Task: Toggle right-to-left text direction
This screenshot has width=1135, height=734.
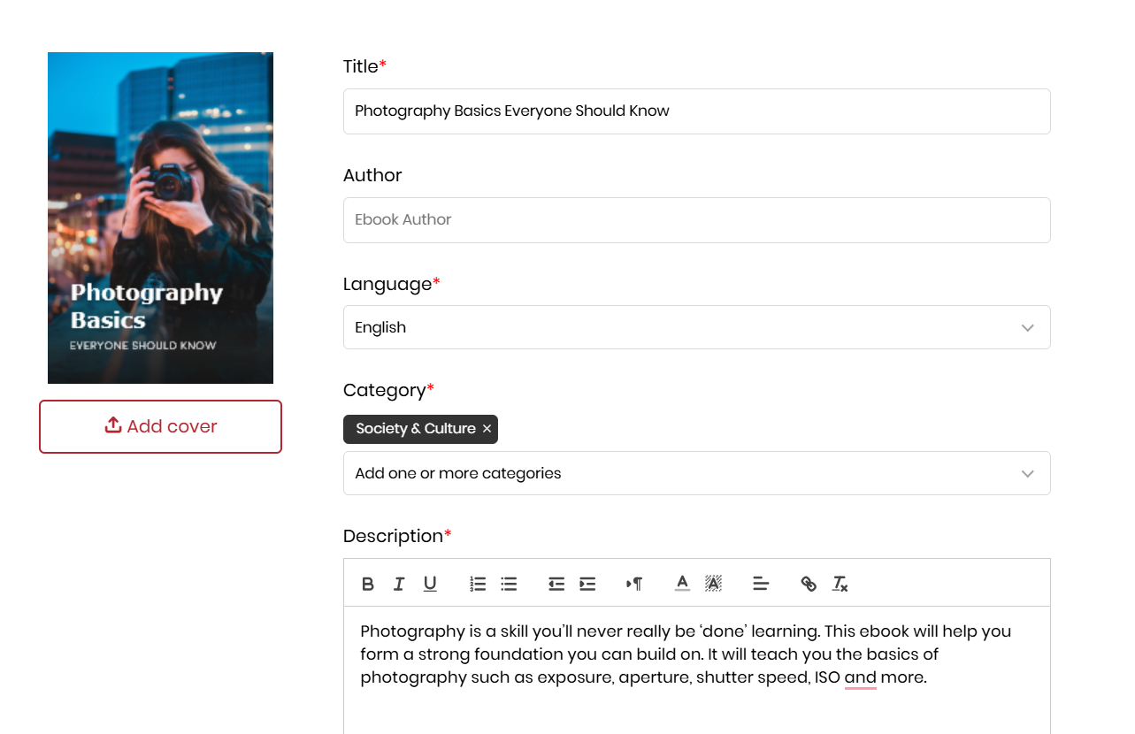Action: pyautogui.click(x=634, y=584)
